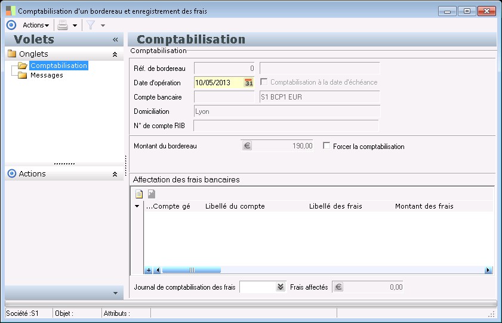Click the grid scroll left arrow
The width and height of the screenshot is (502, 323).
(157, 271)
